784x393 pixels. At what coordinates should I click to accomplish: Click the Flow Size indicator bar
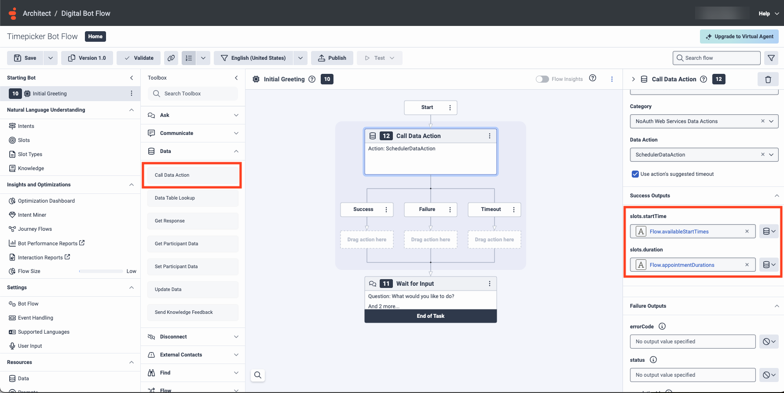(101, 271)
